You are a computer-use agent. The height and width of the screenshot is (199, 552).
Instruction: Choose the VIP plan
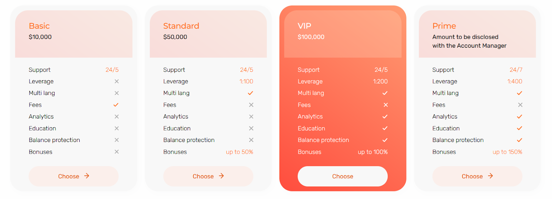pyautogui.click(x=343, y=176)
